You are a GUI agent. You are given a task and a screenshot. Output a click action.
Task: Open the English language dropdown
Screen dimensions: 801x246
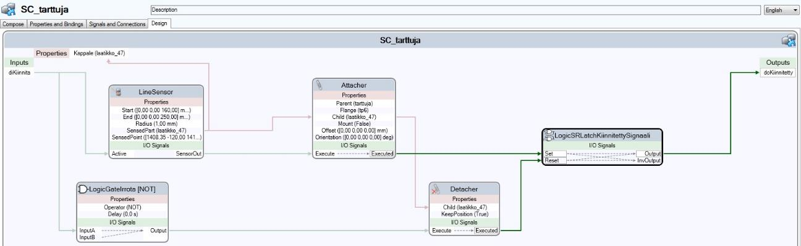(x=781, y=10)
